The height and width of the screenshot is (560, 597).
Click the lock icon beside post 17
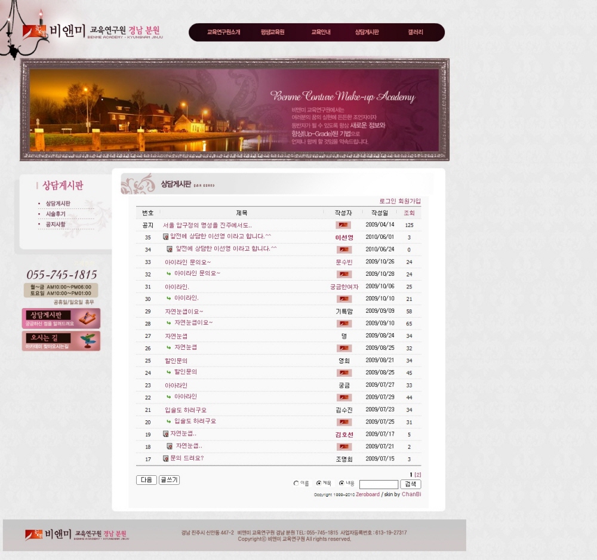165,459
